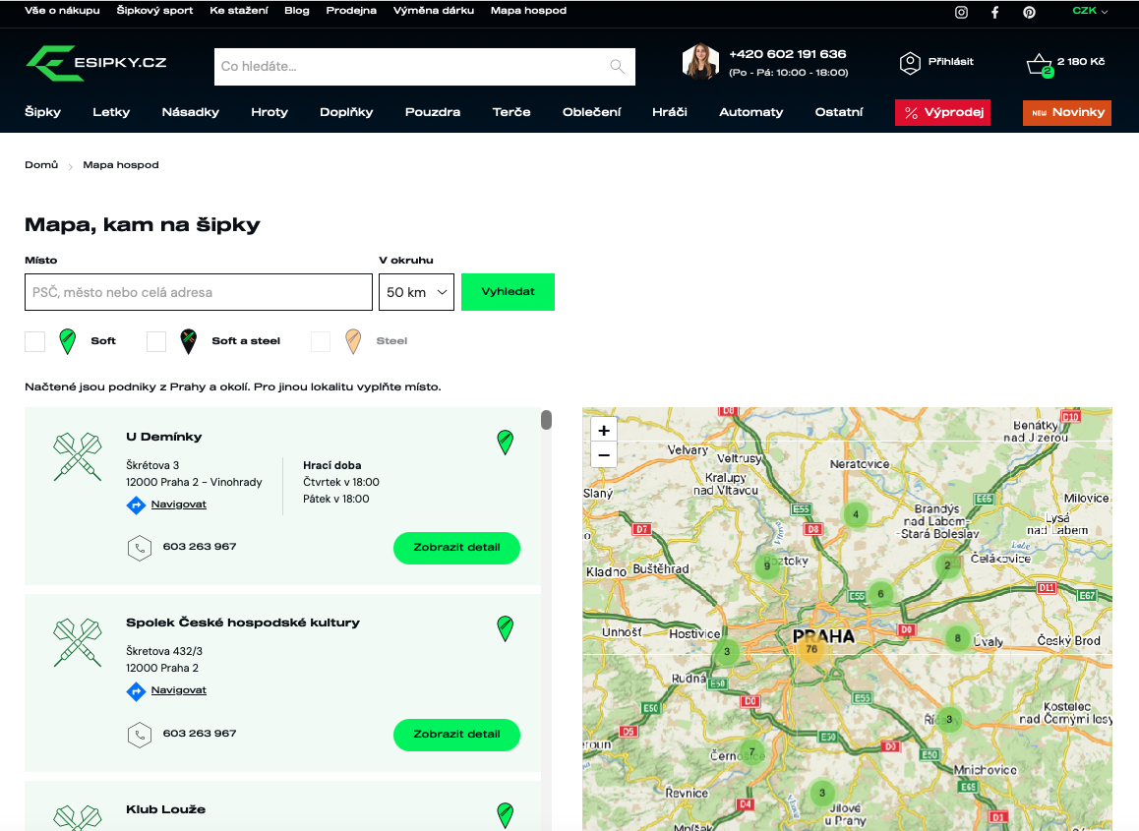This screenshot has width=1139, height=831.
Task: Click the Esipky.cz logo
Action: tap(96, 63)
